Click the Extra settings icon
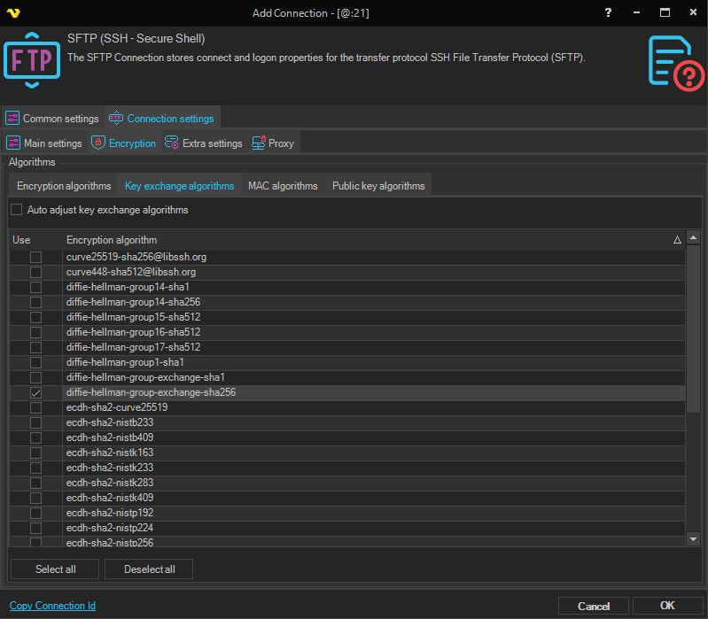The image size is (708, 619). (x=172, y=143)
